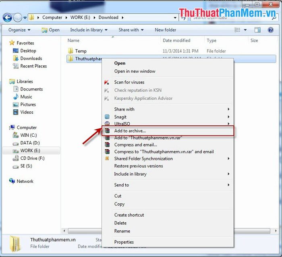Open the Music library
Screen dimensions: 282x257
point(26,97)
